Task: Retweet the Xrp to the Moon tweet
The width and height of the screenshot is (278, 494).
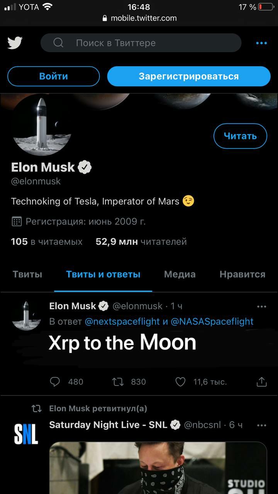Action: coord(118,382)
